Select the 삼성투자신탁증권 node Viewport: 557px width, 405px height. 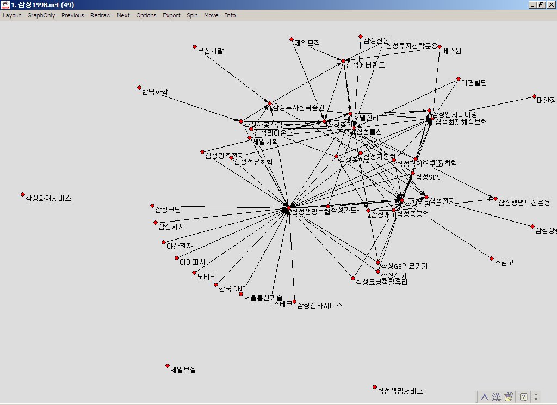click(x=270, y=103)
